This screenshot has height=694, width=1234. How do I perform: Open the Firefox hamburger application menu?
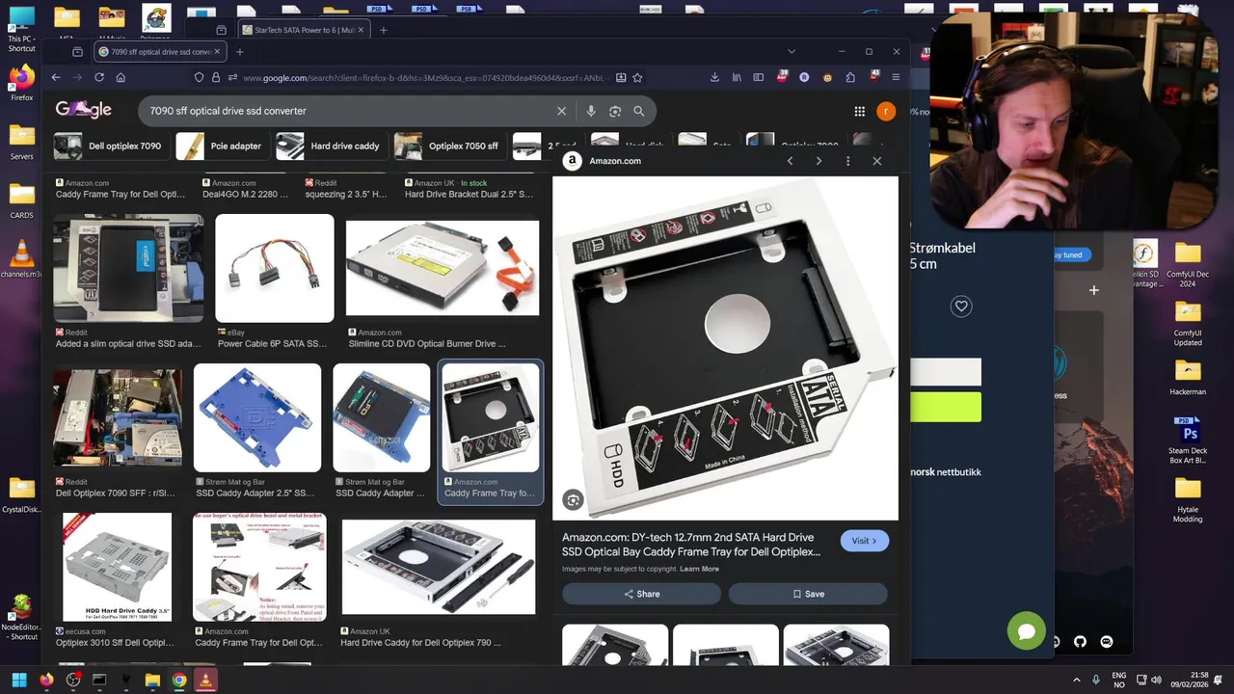pyautogui.click(x=896, y=77)
